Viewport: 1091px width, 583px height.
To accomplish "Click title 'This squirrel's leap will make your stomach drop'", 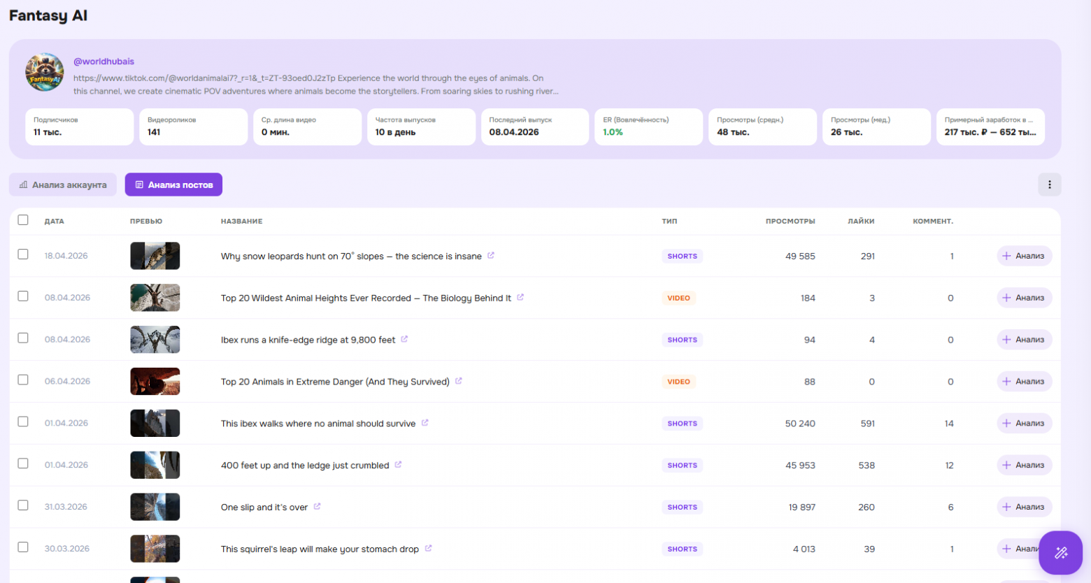I will pos(320,549).
